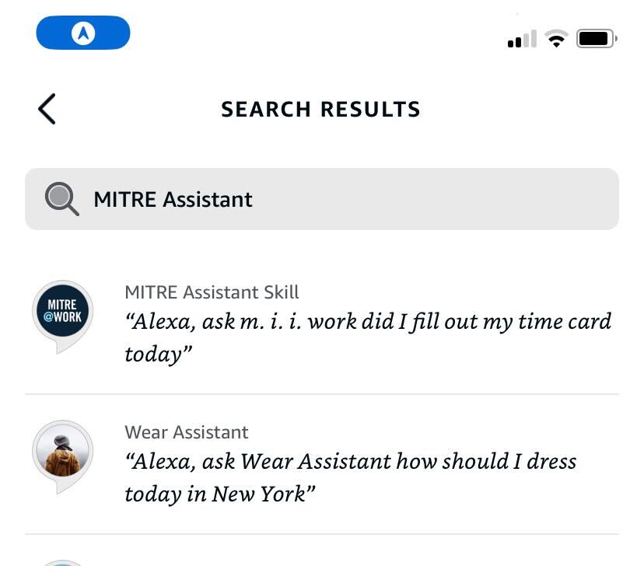Image resolution: width=644 pixels, height=566 pixels.
Task: Open the Wear Assistant title
Action: tap(187, 432)
